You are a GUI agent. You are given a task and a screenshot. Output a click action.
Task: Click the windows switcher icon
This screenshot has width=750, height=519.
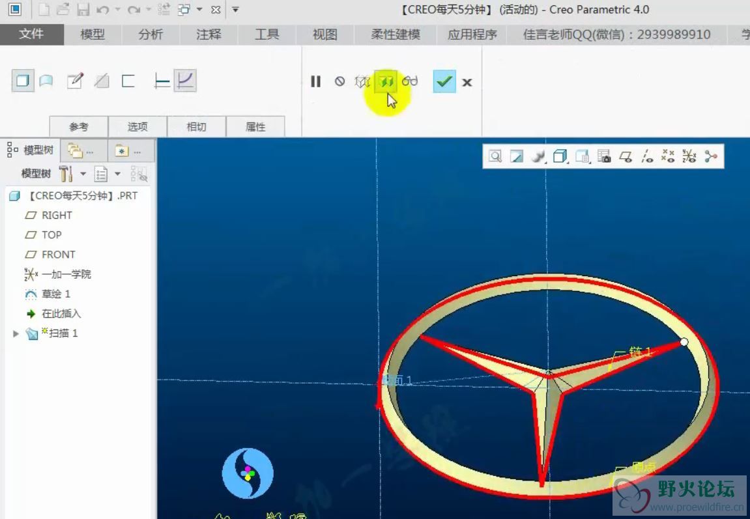pos(184,10)
